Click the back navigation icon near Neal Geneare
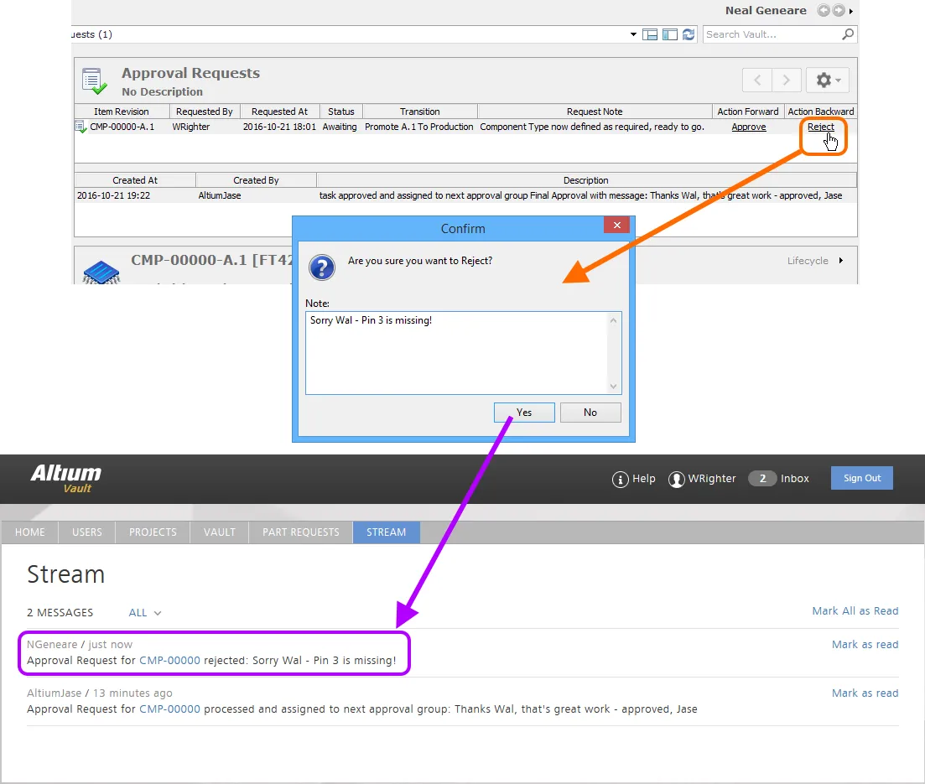 [x=823, y=10]
